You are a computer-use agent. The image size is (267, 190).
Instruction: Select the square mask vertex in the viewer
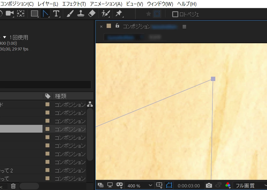pos(213,79)
